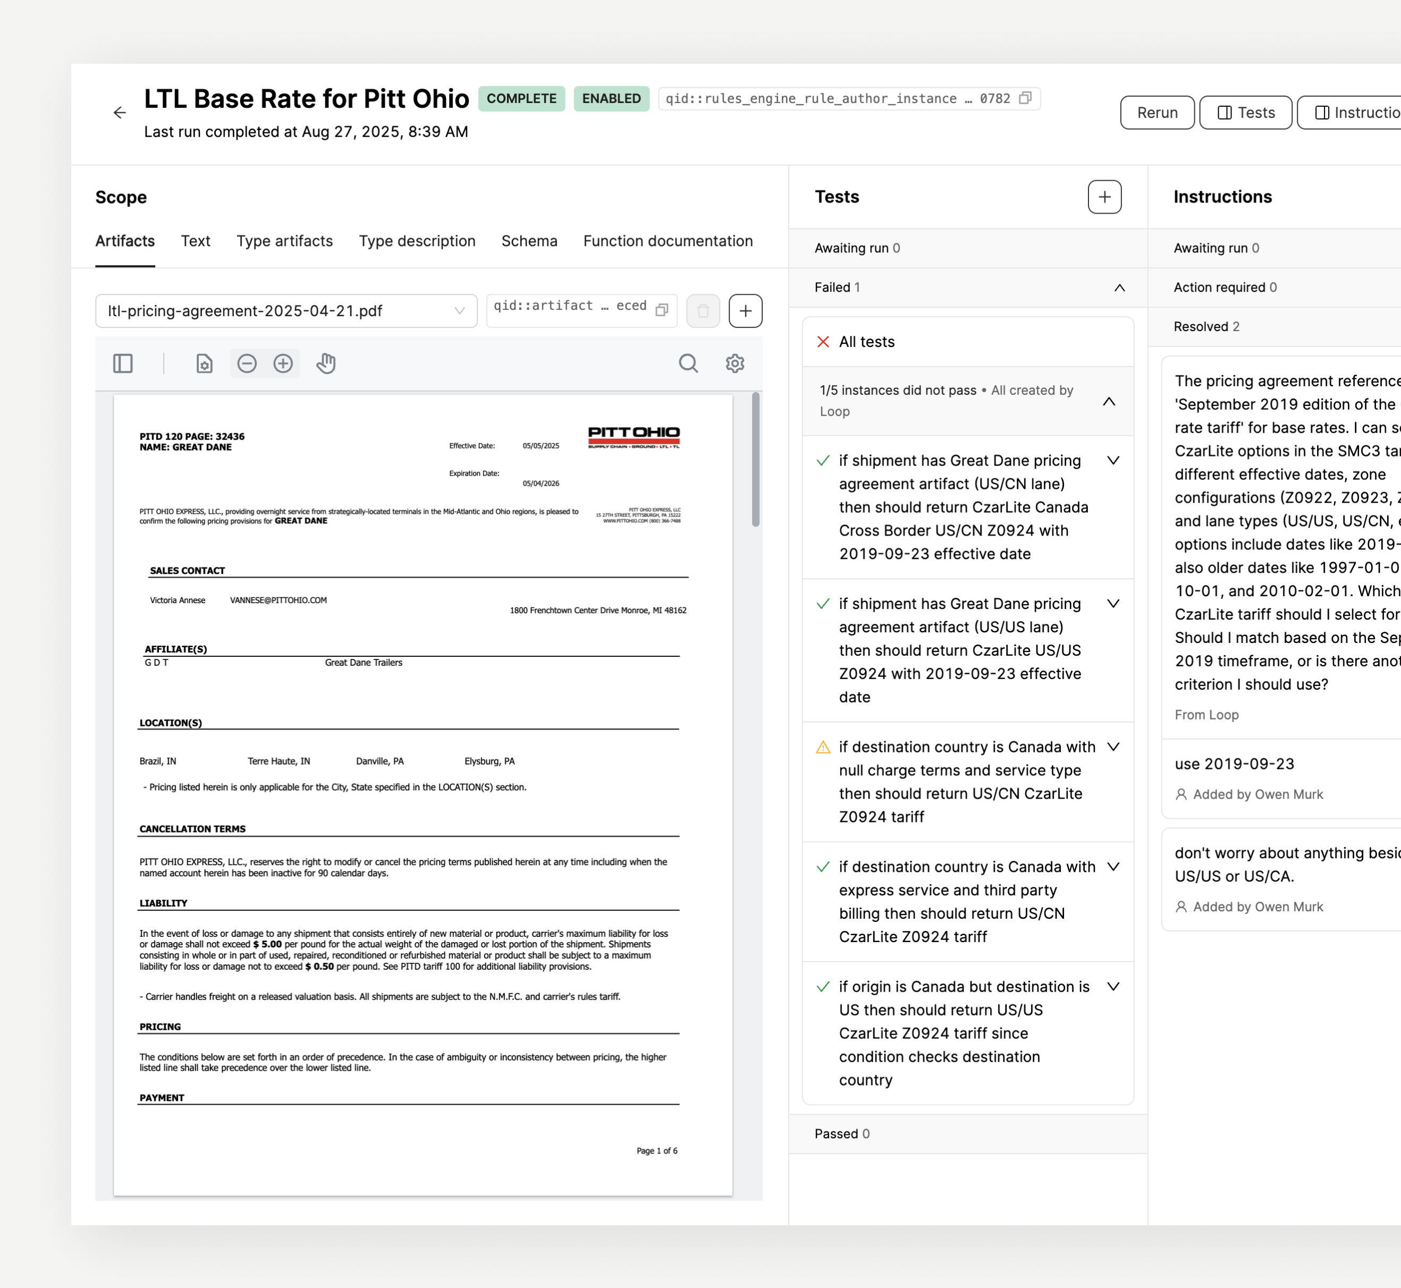
Task: Click the Rerun button
Action: (1157, 113)
